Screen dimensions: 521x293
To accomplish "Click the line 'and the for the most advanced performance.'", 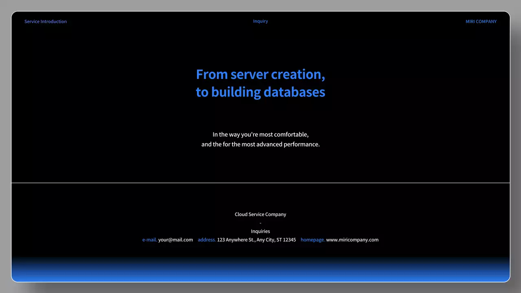I will pos(260,144).
